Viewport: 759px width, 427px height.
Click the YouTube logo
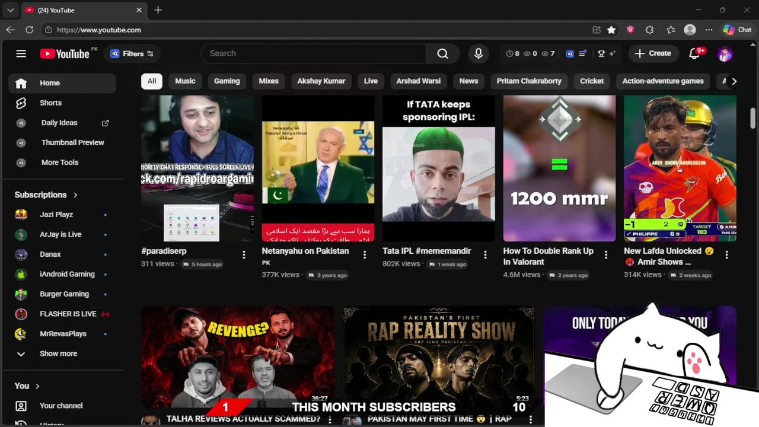click(x=65, y=53)
